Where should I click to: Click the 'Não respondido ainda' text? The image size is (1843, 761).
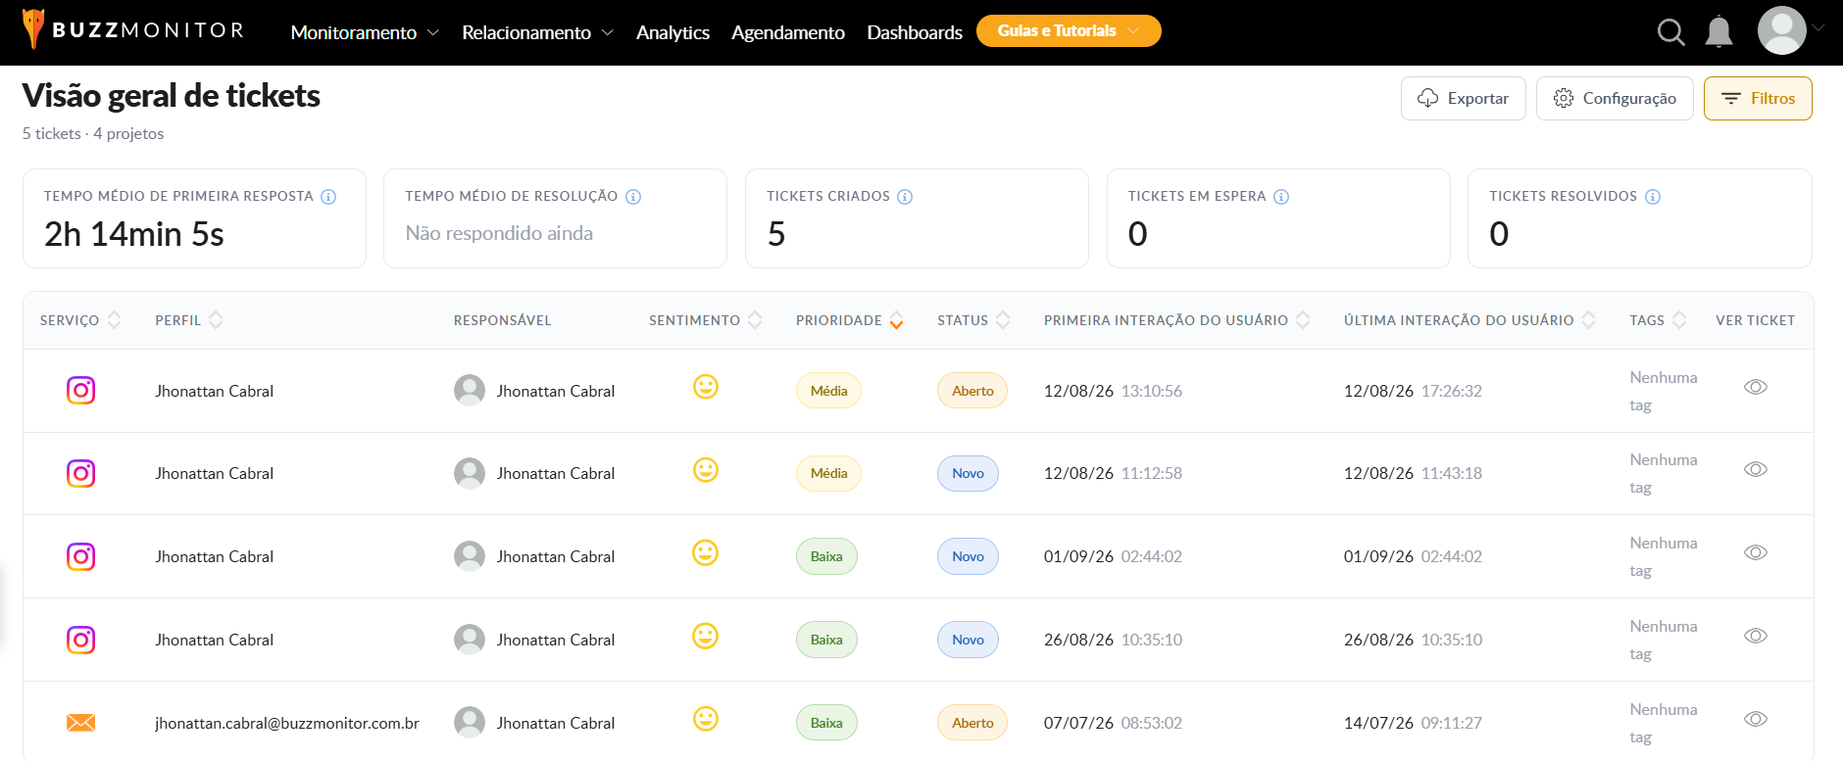[499, 233]
